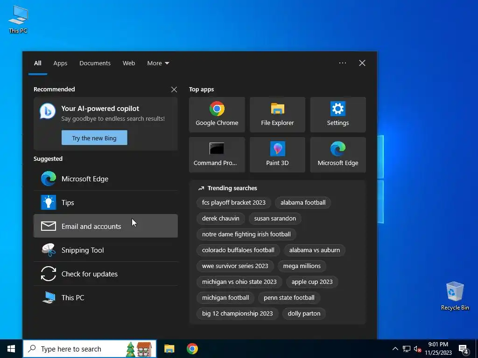Screen dimensions: 478x358
Task: Search trending apple cup 2023
Action: (x=312, y=282)
